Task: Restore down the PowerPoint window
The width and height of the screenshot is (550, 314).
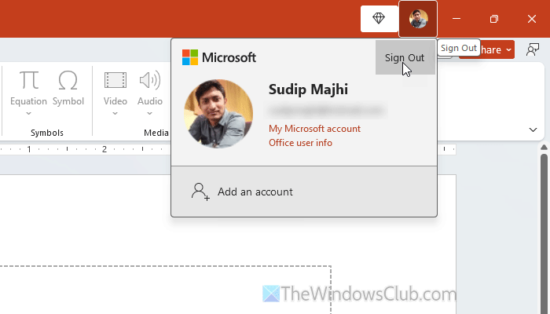Action: 494,19
